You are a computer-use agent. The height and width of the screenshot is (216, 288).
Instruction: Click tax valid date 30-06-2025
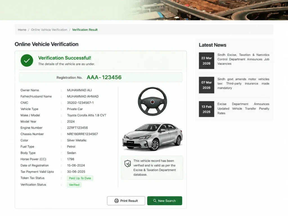pos(76,172)
